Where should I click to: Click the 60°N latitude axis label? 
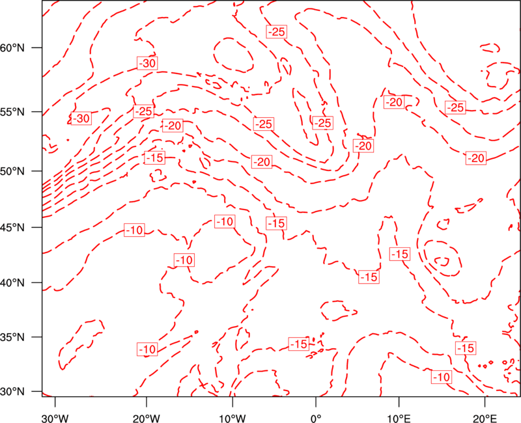[x=12, y=48]
